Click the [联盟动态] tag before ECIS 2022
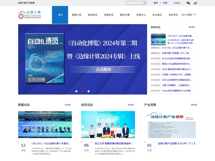The image size is (215, 161). tap(156, 48)
